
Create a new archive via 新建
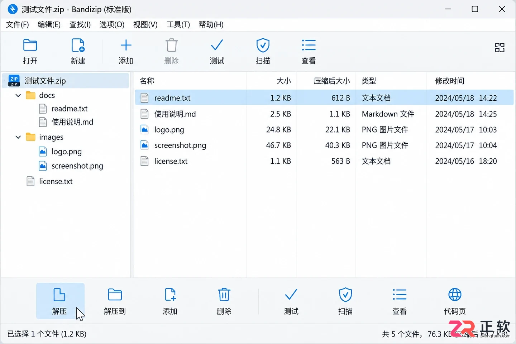point(78,46)
